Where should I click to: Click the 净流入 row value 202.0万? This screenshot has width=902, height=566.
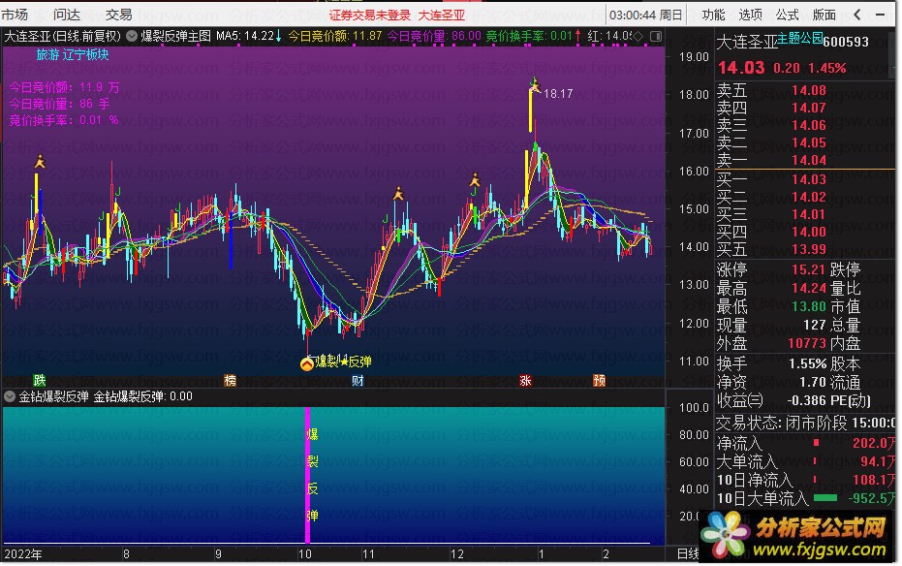(x=873, y=443)
